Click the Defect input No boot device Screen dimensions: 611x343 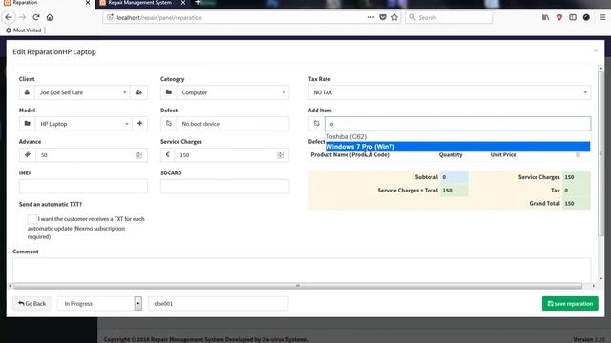[233, 124]
